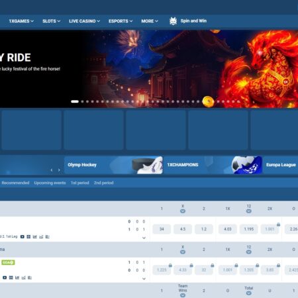The image size is (298, 298).
Task: Open the SLOTS dropdown menu
Action: 51,21
